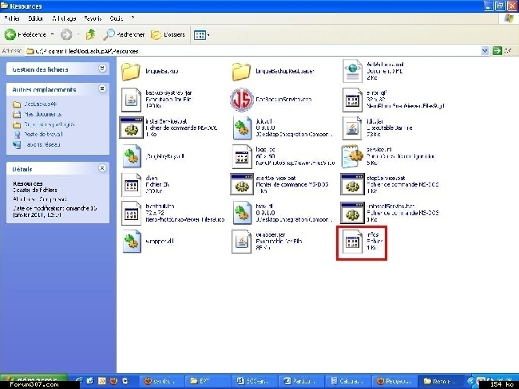The width and height of the screenshot is (519, 389).
Task: Click the green Précédente back arrow
Action: click(x=11, y=34)
